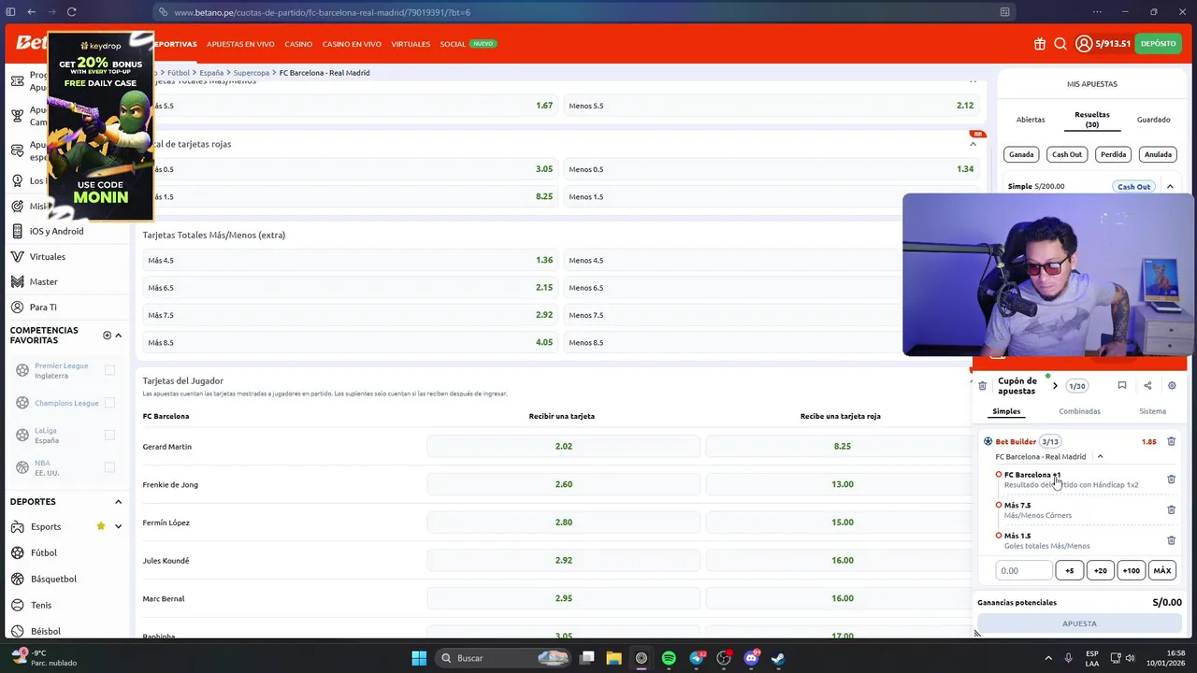Delete the FC Barcelona +1 selection

(1171, 480)
